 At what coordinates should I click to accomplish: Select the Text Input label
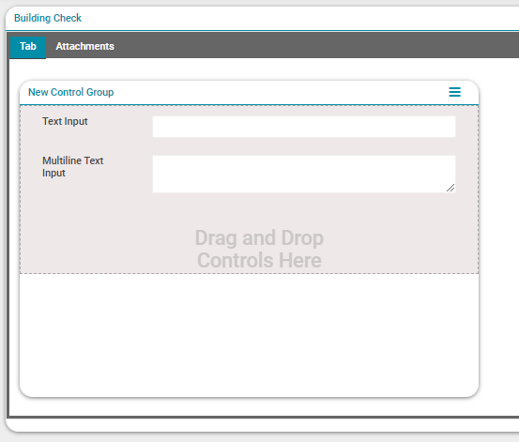(65, 121)
